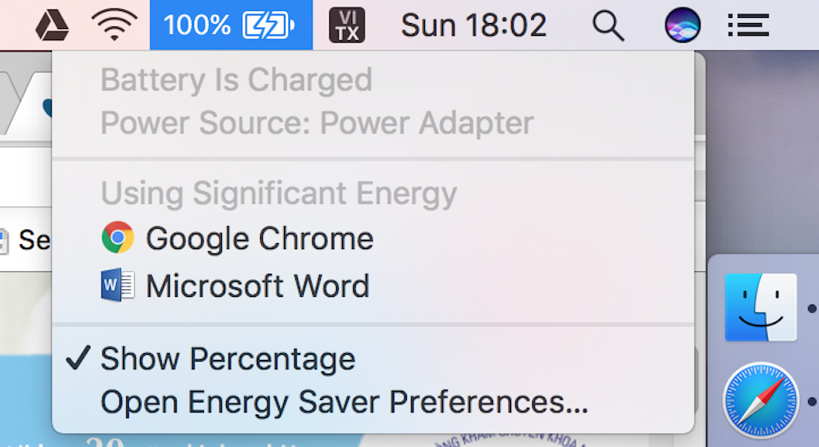The image size is (819, 447).
Task: Click the Battery Is Charged status line
Action: (236, 80)
